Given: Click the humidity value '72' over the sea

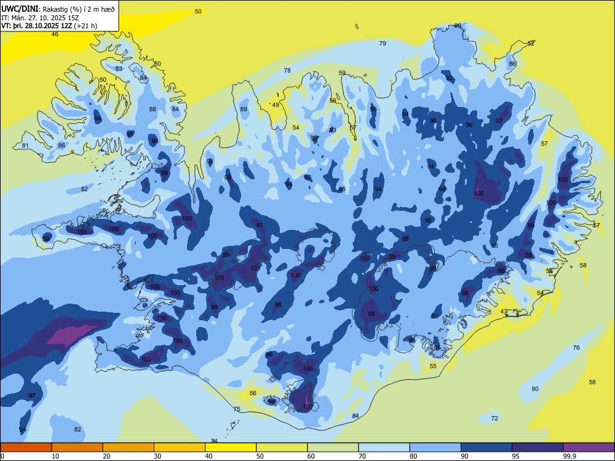Looking at the screenshot, I should tap(494, 418).
